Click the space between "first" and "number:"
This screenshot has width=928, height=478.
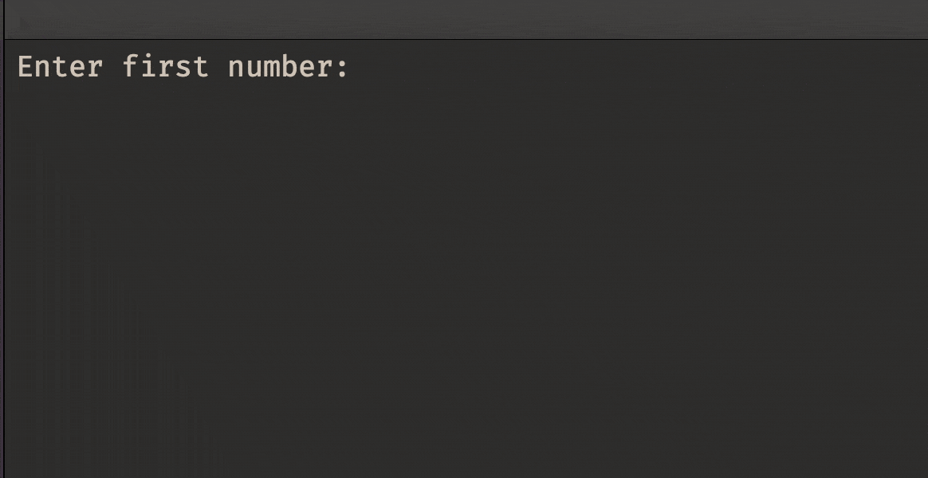(x=218, y=67)
